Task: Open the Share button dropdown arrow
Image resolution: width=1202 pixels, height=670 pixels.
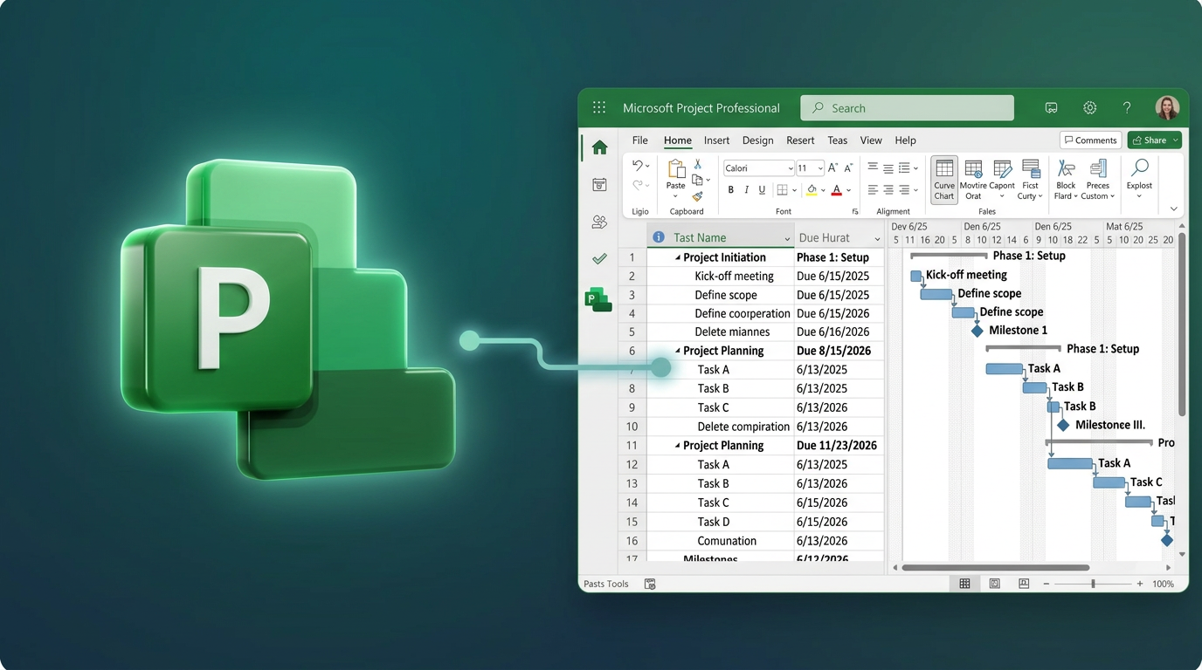Action: (1176, 140)
